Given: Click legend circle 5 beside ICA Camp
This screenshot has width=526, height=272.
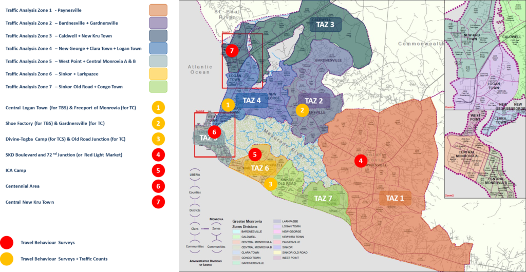Looking at the screenshot, I should 158,170.
